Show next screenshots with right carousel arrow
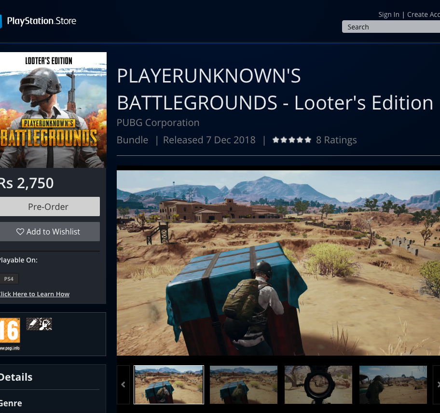Image resolution: width=440 pixels, height=413 pixels. [437, 385]
